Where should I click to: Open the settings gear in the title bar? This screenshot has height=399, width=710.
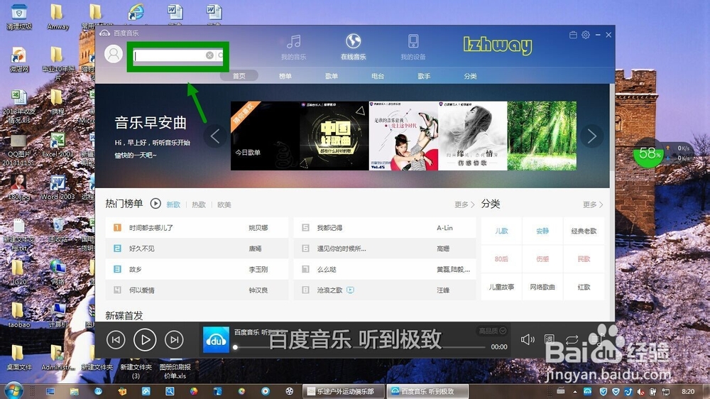pyautogui.click(x=586, y=35)
